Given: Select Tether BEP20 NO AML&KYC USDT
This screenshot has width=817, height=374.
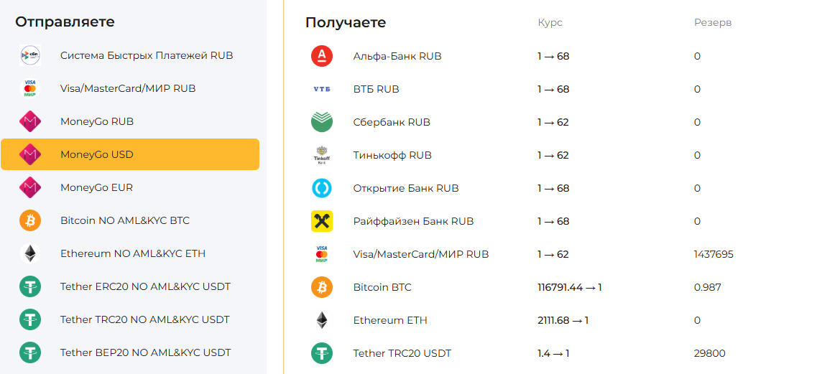Looking at the screenshot, I should point(146,352).
